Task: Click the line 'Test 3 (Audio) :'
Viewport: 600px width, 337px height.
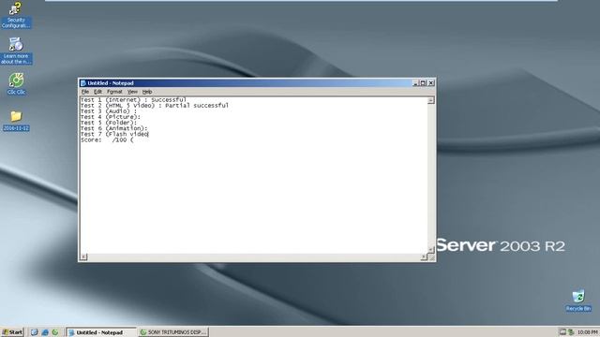Action: coord(109,110)
